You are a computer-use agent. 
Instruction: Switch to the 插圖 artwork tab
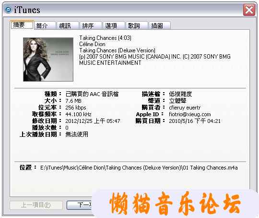click(x=160, y=25)
